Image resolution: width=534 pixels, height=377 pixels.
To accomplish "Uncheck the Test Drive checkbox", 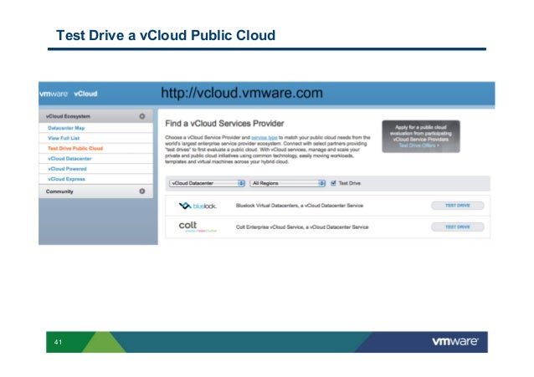I will click(x=333, y=183).
